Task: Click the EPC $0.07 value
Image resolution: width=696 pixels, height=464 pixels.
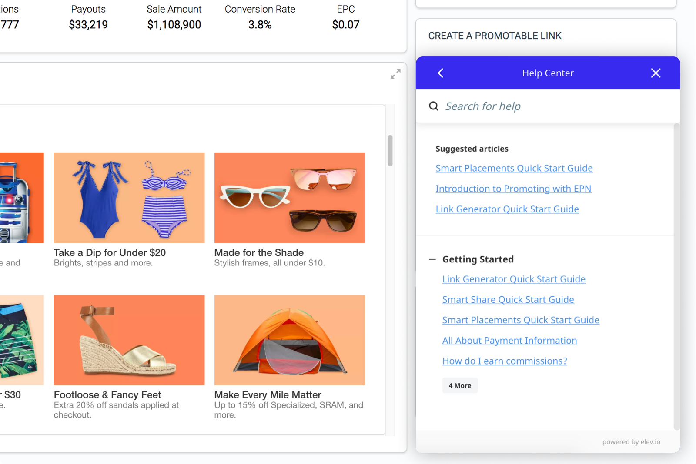Action: [346, 25]
